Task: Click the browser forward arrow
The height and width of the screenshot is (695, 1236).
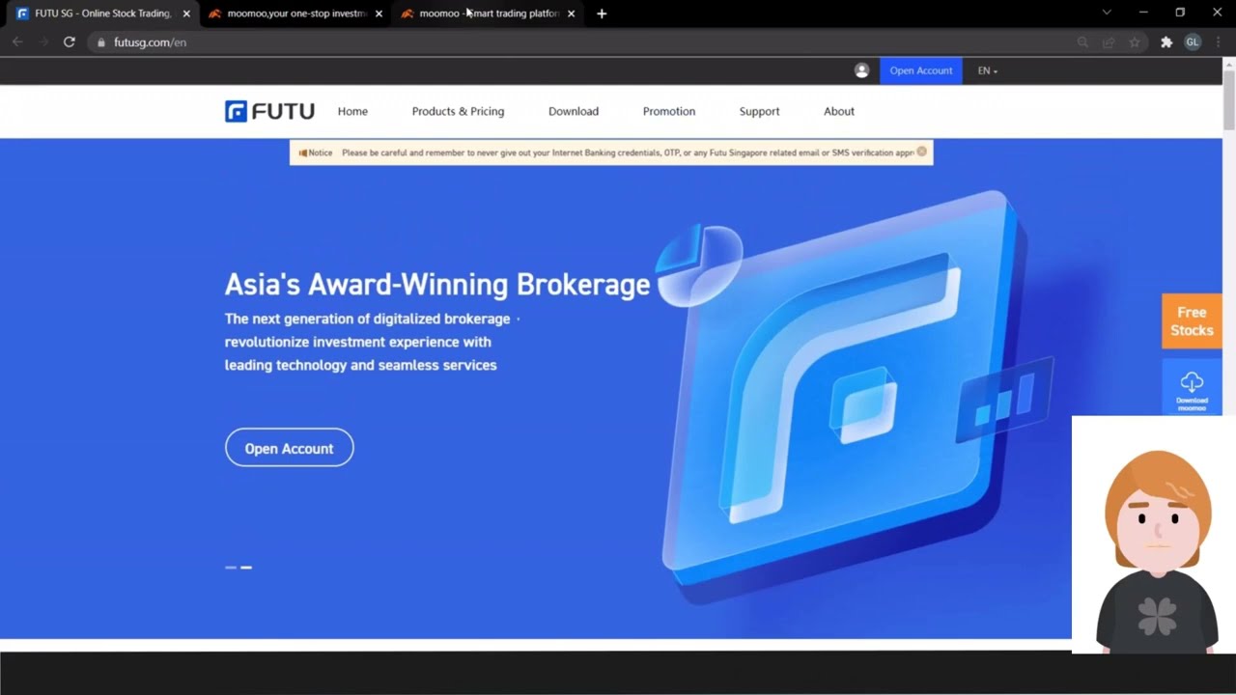Action: (x=43, y=42)
